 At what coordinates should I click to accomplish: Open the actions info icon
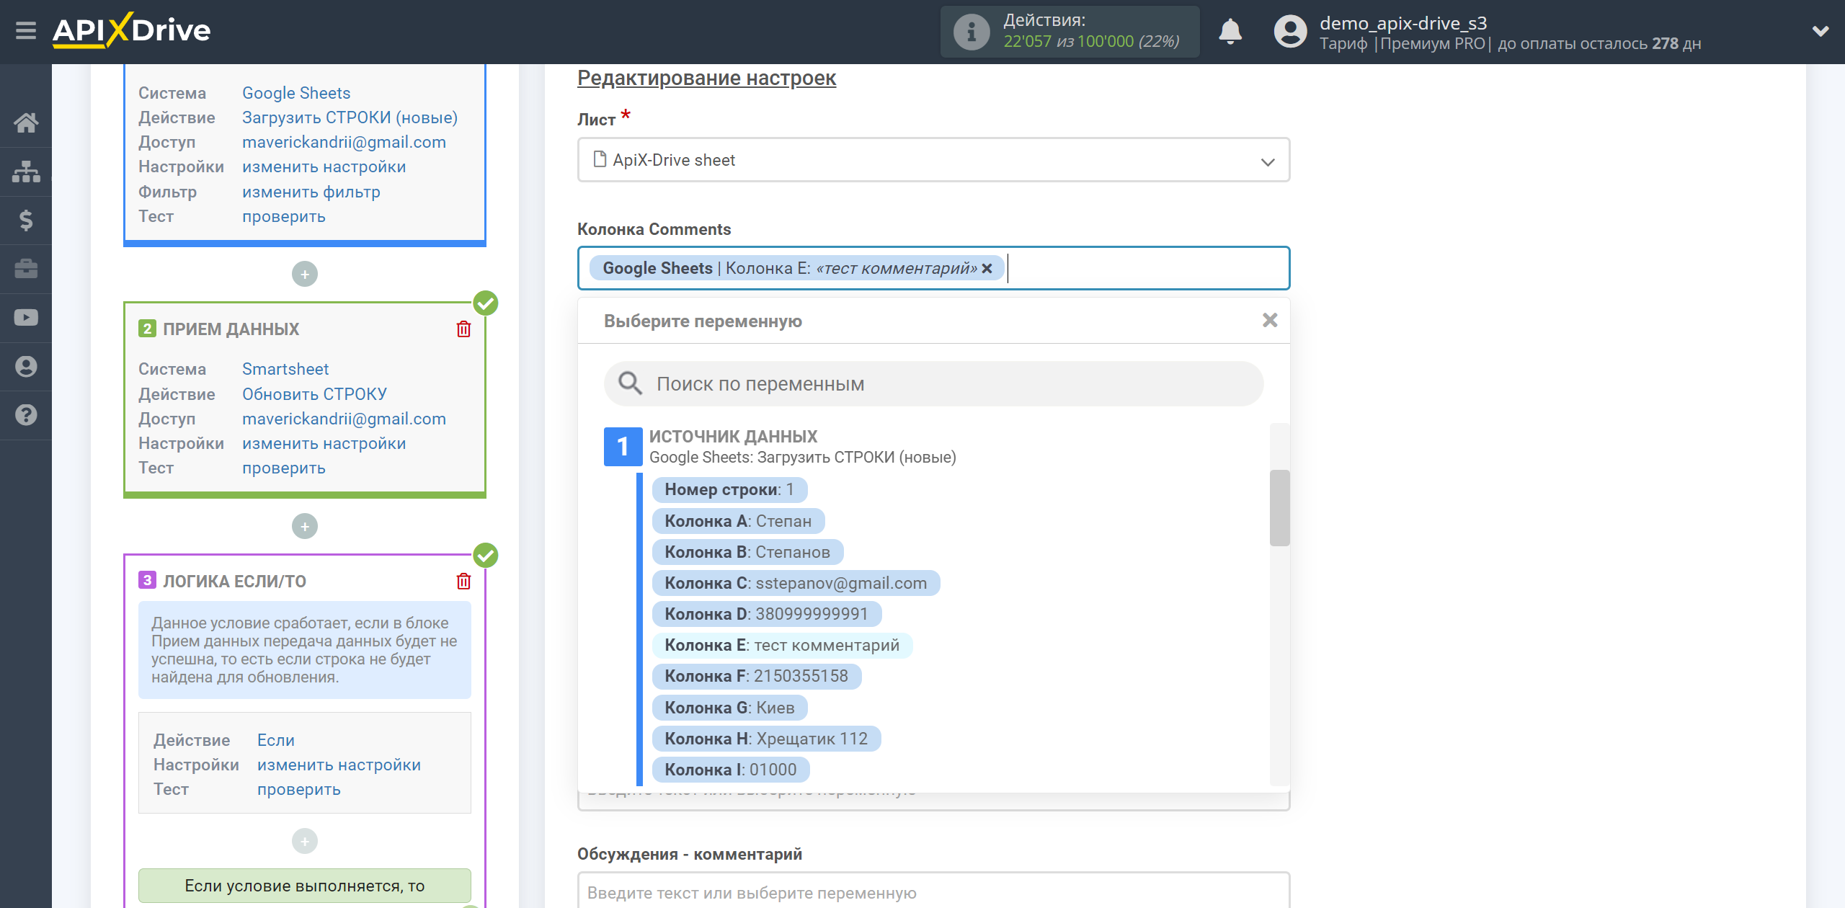coord(971,32)
